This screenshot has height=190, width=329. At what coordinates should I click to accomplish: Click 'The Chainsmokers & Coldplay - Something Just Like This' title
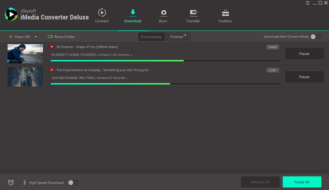coord(103,70)
